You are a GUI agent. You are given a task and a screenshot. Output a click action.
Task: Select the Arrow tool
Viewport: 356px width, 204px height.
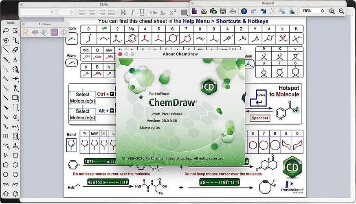(15, 79)
